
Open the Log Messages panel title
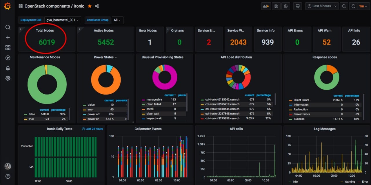coord(325,129)
